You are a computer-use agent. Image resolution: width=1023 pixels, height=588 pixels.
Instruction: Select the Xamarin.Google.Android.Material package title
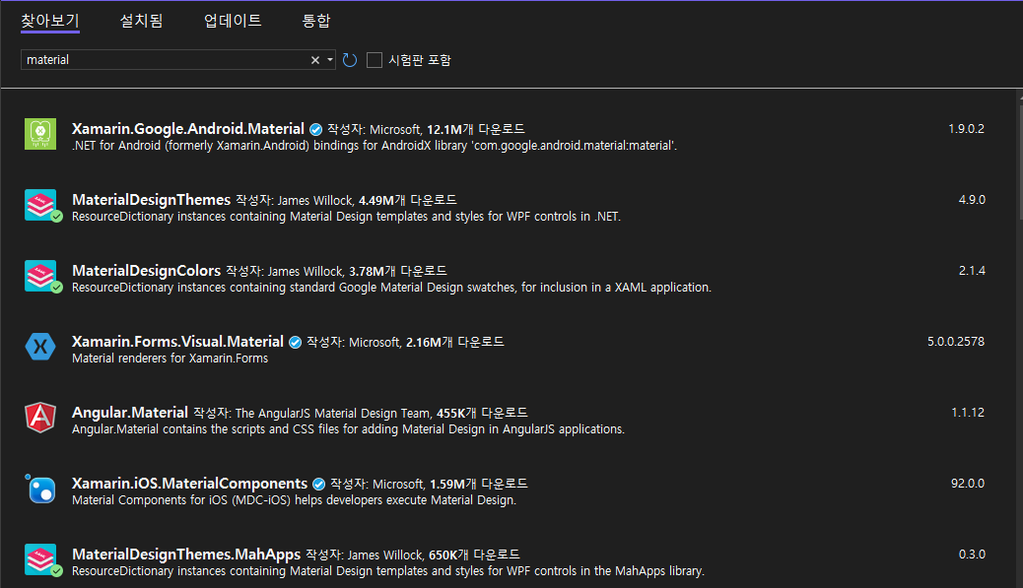[188, 128]
